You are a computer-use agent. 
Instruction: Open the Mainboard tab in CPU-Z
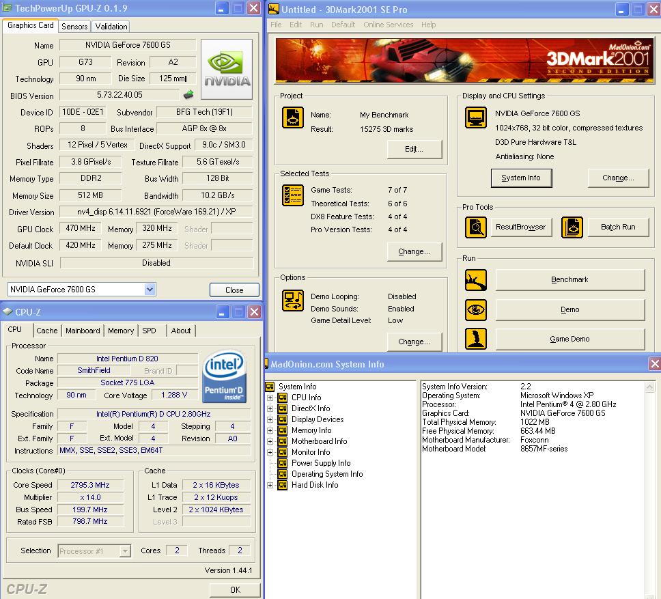[x=83, y=331]
